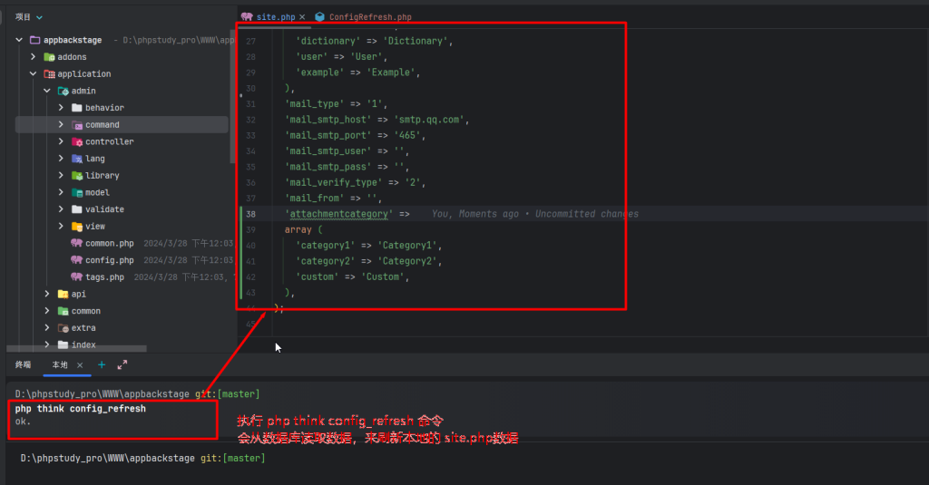Select the command folder icon
The image size is (929, 485).
point(77,125)
